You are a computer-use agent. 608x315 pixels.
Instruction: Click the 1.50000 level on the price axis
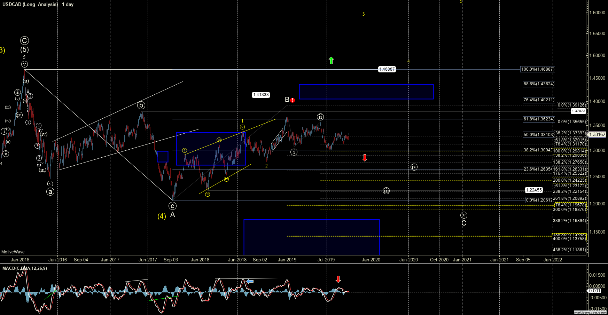tap(597, 56)
